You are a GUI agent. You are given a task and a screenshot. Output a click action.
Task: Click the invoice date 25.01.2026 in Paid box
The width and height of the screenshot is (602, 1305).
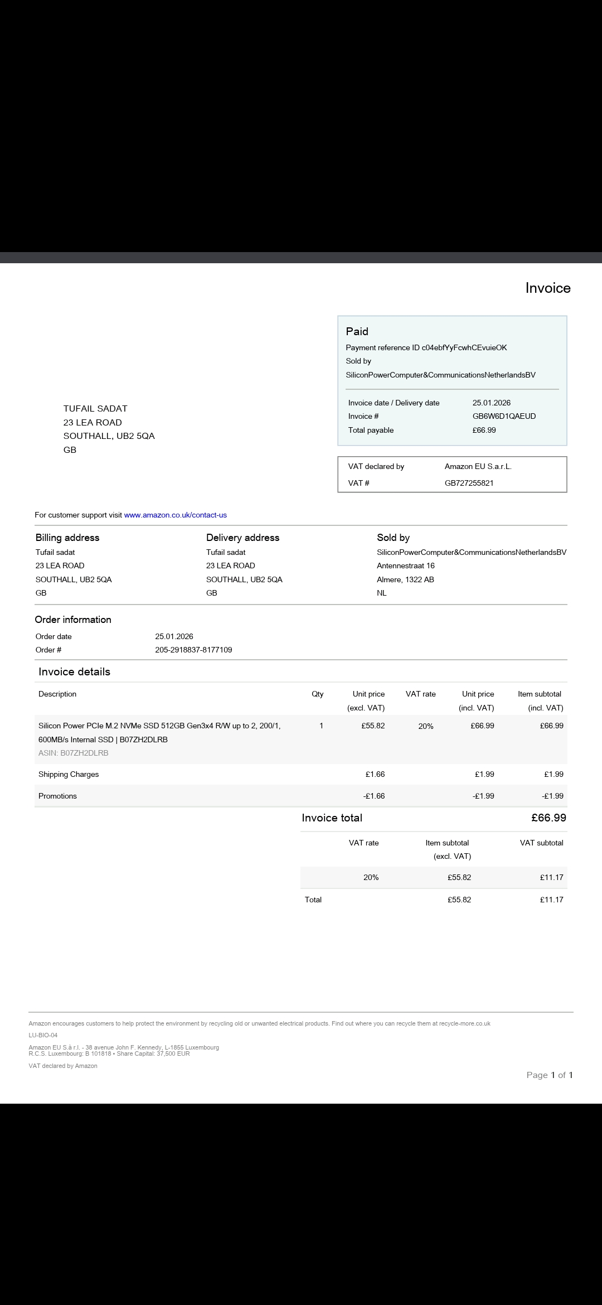coord(491,403)
